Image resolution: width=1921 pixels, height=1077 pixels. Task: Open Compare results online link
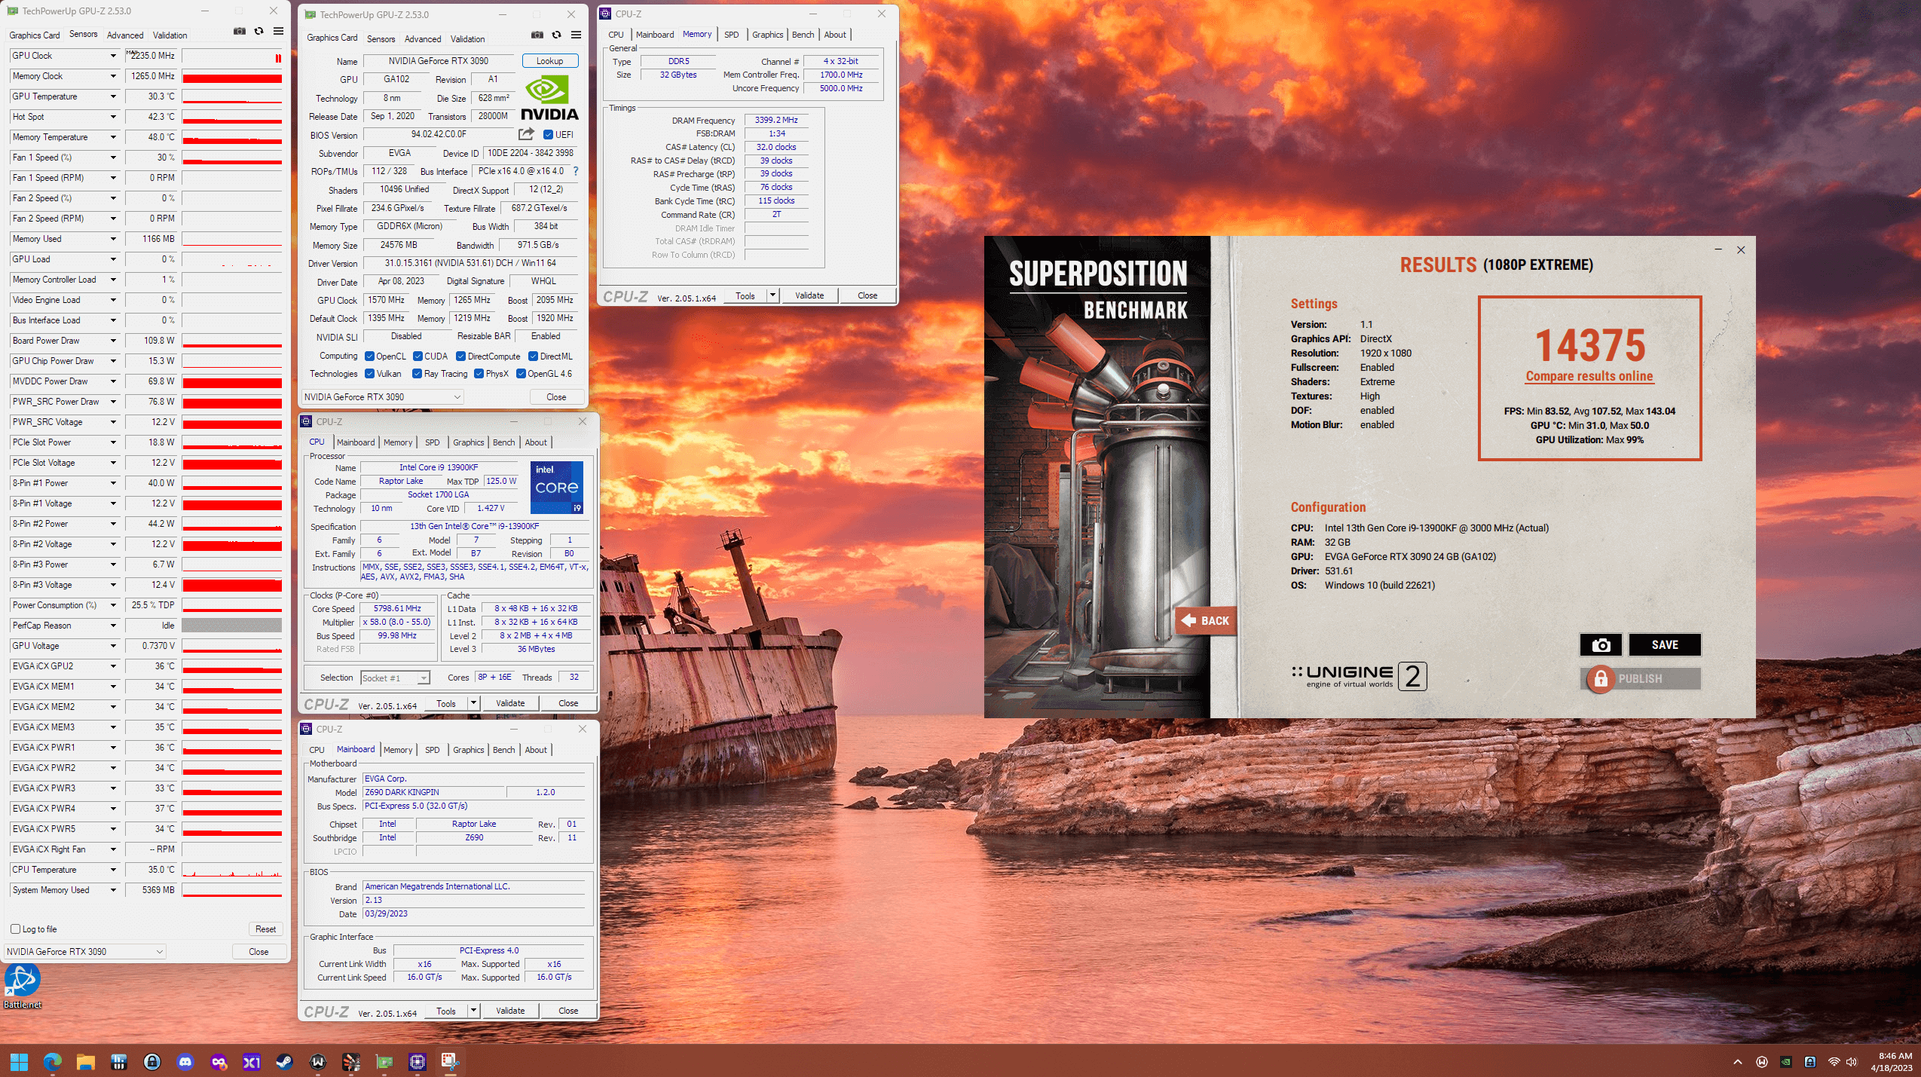pyautogui.click(x=1589, y=376)
